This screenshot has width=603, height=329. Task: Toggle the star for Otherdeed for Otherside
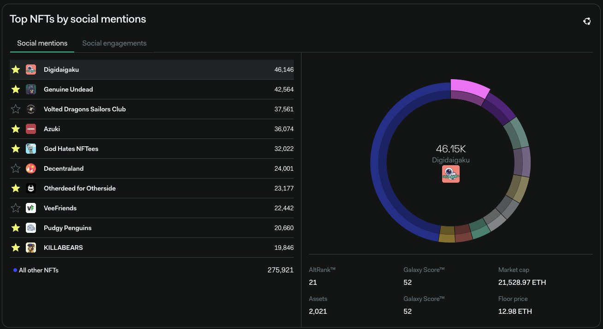click(16, 188)
